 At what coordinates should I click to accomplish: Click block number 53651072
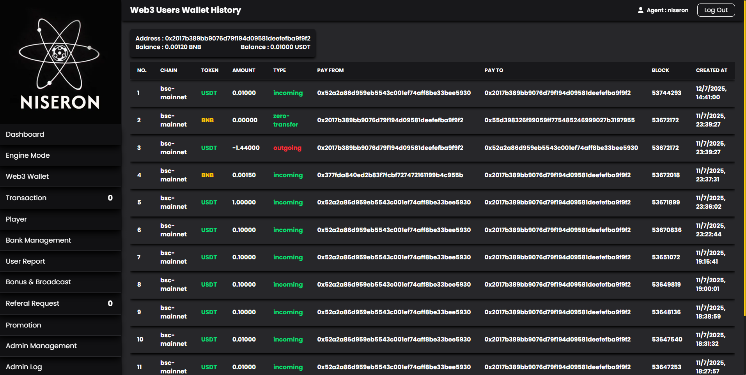[666, 257]
